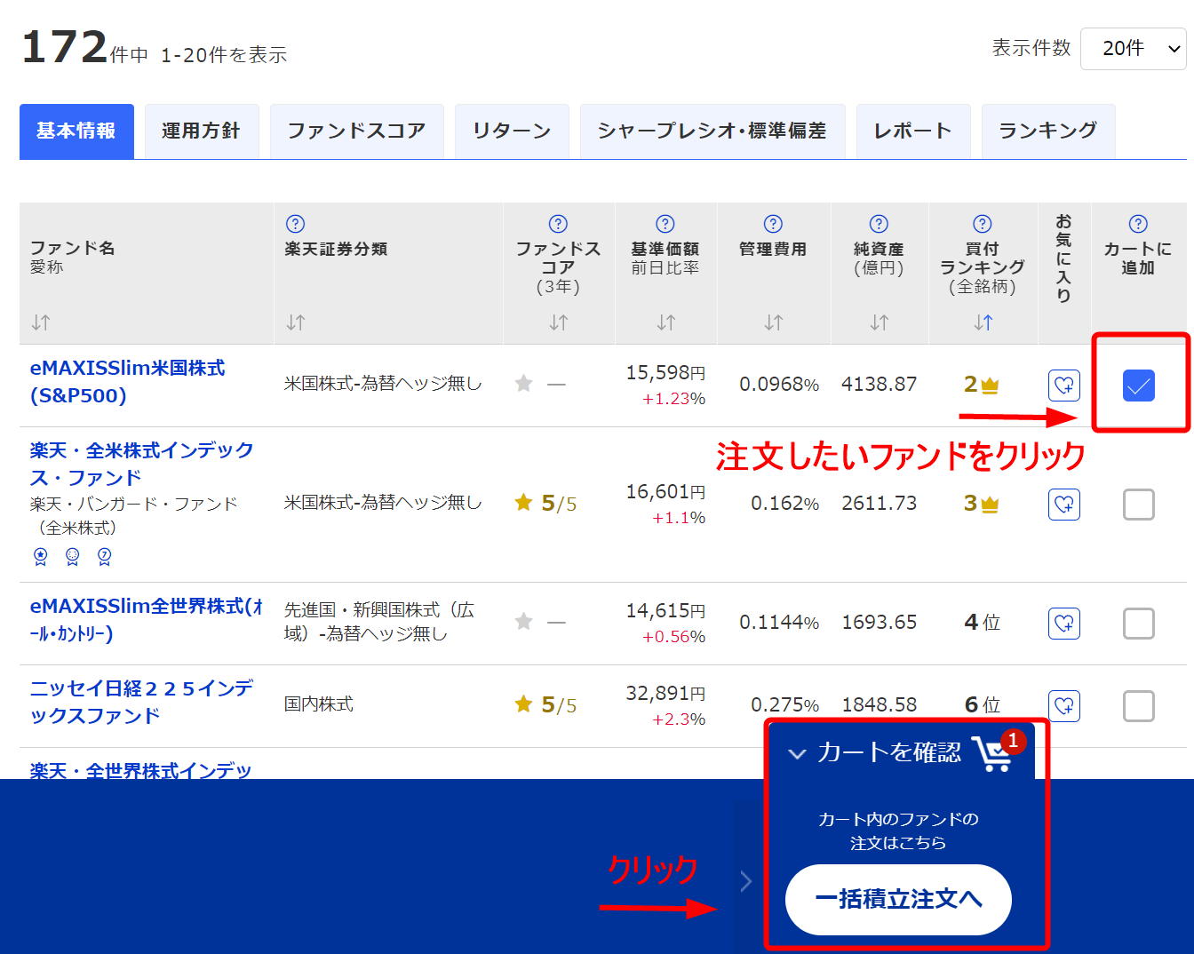Viewport: 1194px width, 954px height.
Task: Switch to the ランキング tab
Action: [1048, 131]
